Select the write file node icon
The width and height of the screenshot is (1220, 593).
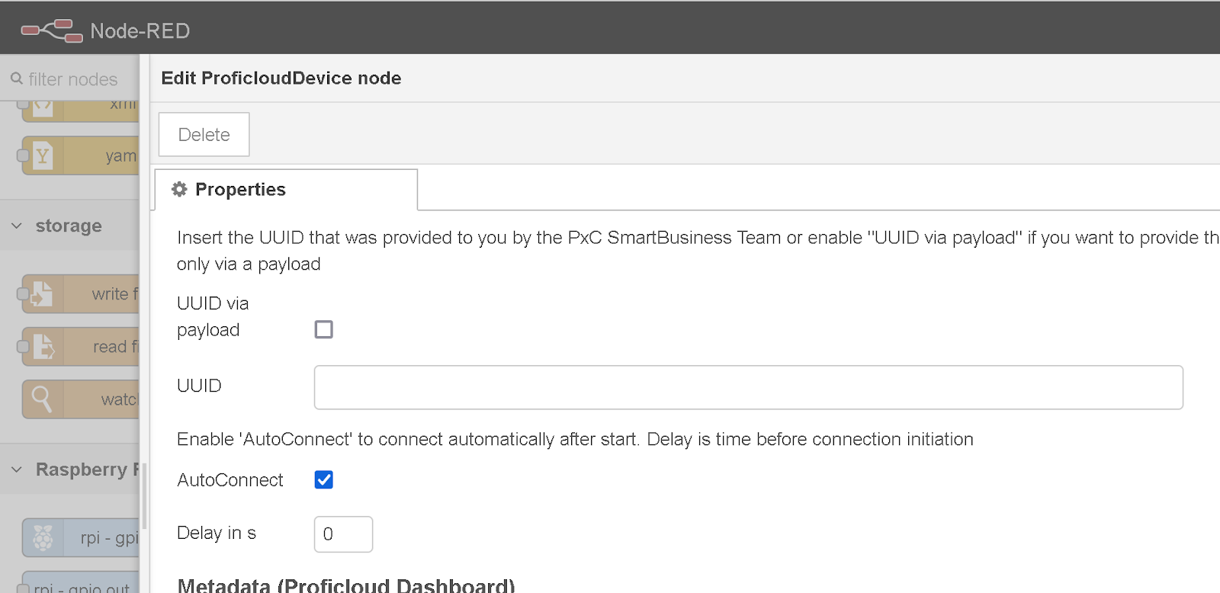43,294
